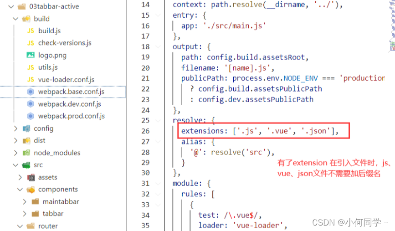The image size is (395, 231).
Task: Click the JS icon beside check-versions.js
Action: 31,43
